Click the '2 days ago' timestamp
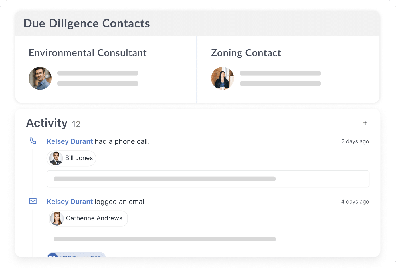396x268 pixels. (355, 141)
